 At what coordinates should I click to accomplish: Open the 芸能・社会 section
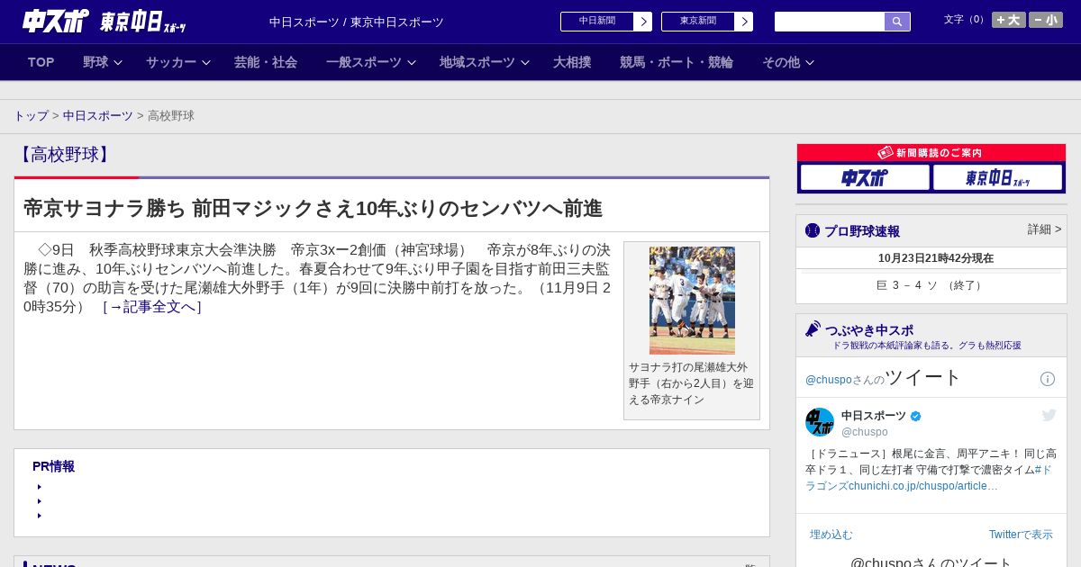click(266, 62)
